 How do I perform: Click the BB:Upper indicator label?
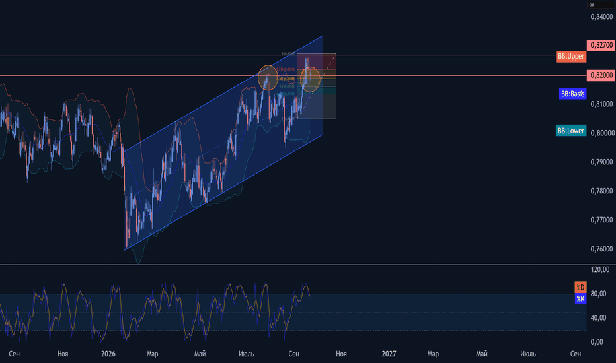pyautogui.click(x=571, y=57)
